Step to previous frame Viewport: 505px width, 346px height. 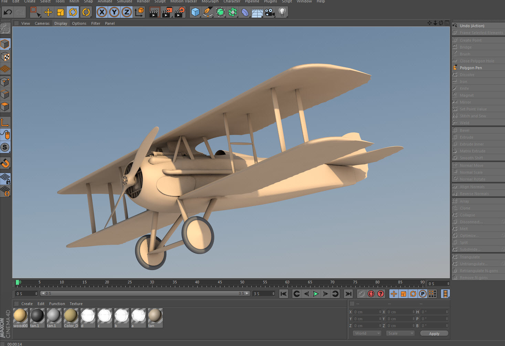click(306, 294)
